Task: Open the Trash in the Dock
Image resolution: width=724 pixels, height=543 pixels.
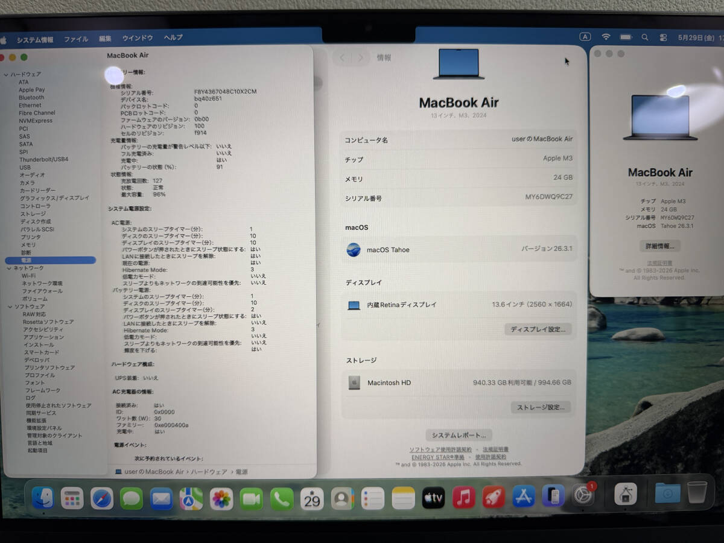Action: point(697,492)
